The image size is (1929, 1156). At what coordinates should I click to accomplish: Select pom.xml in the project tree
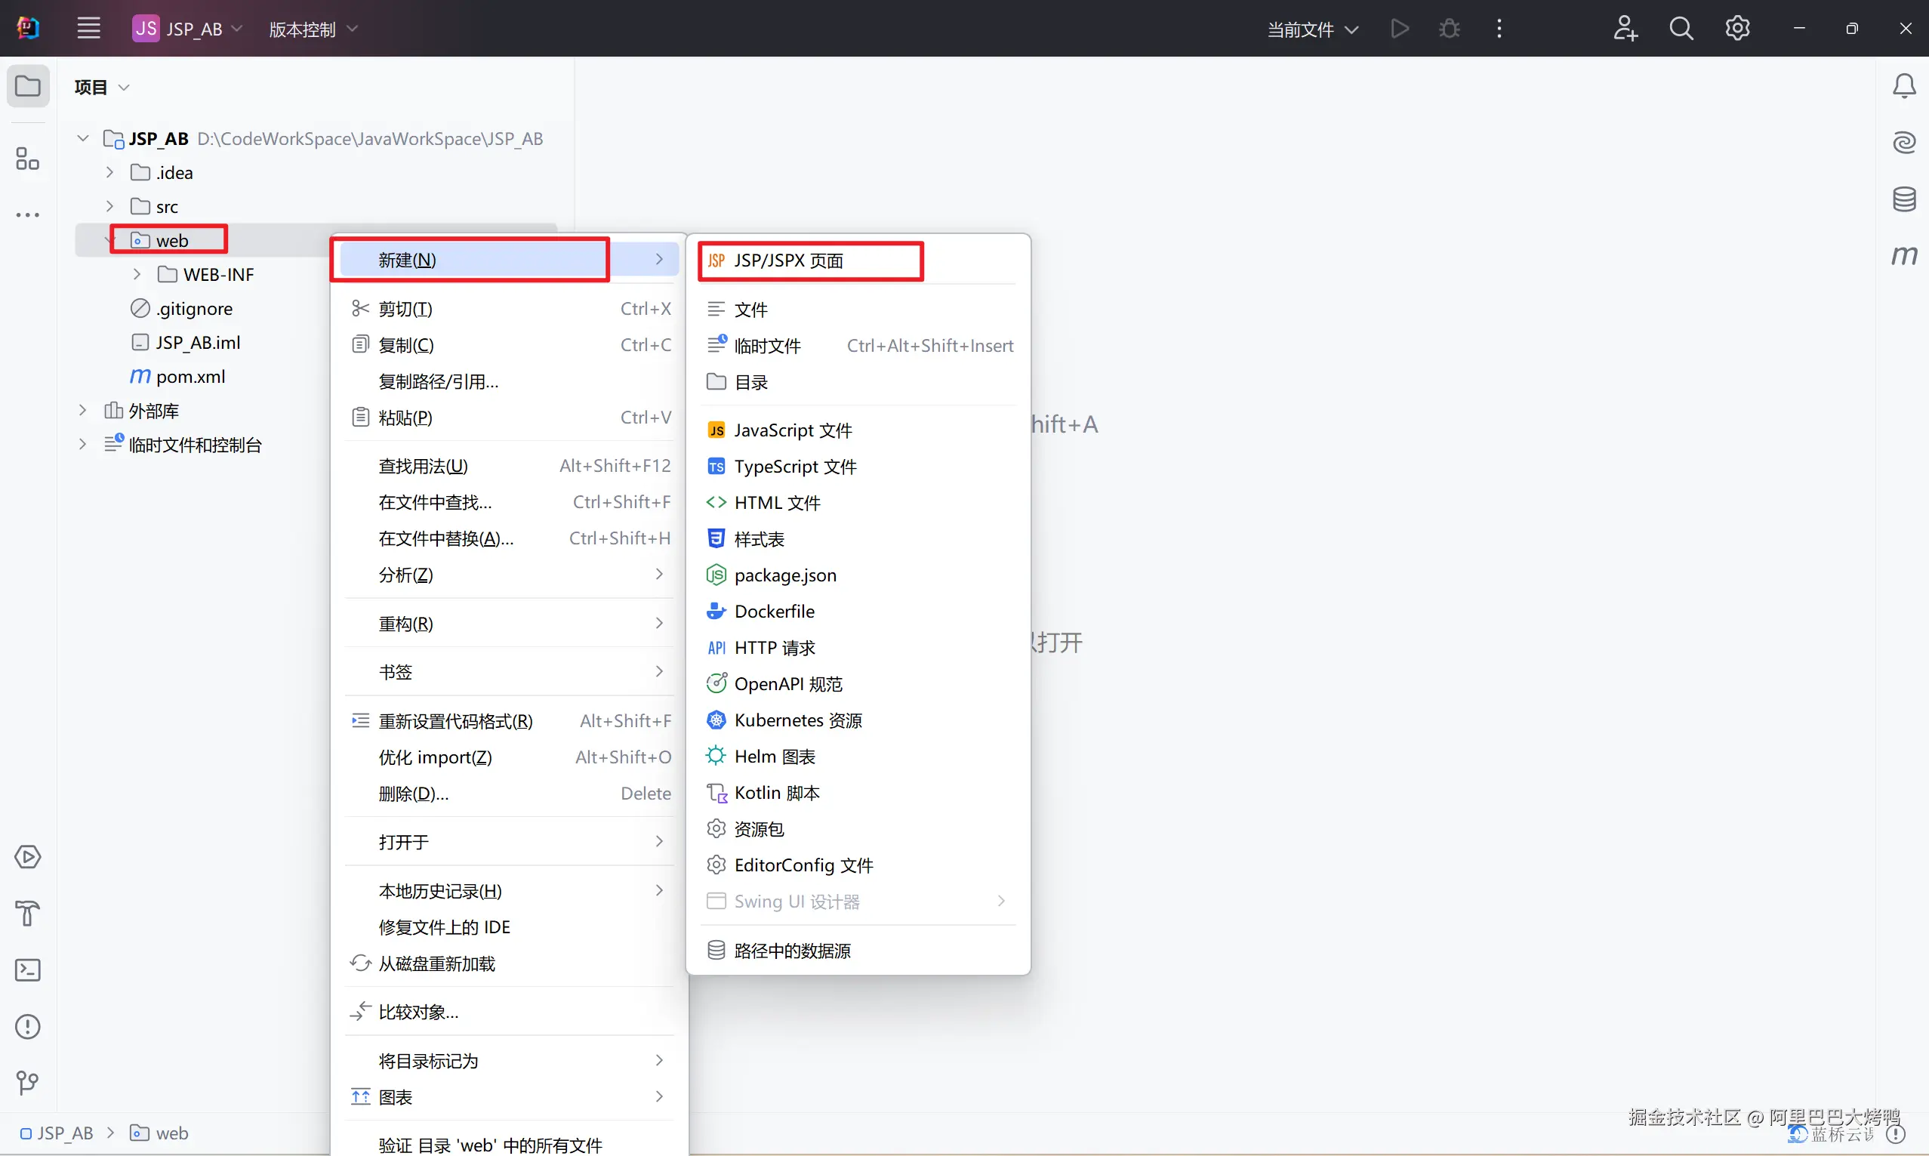coord(190,377)
